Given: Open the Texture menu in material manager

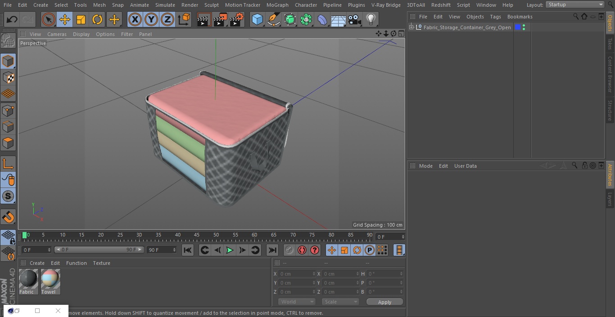Looking at the screenshot, I should click(101, 263).
